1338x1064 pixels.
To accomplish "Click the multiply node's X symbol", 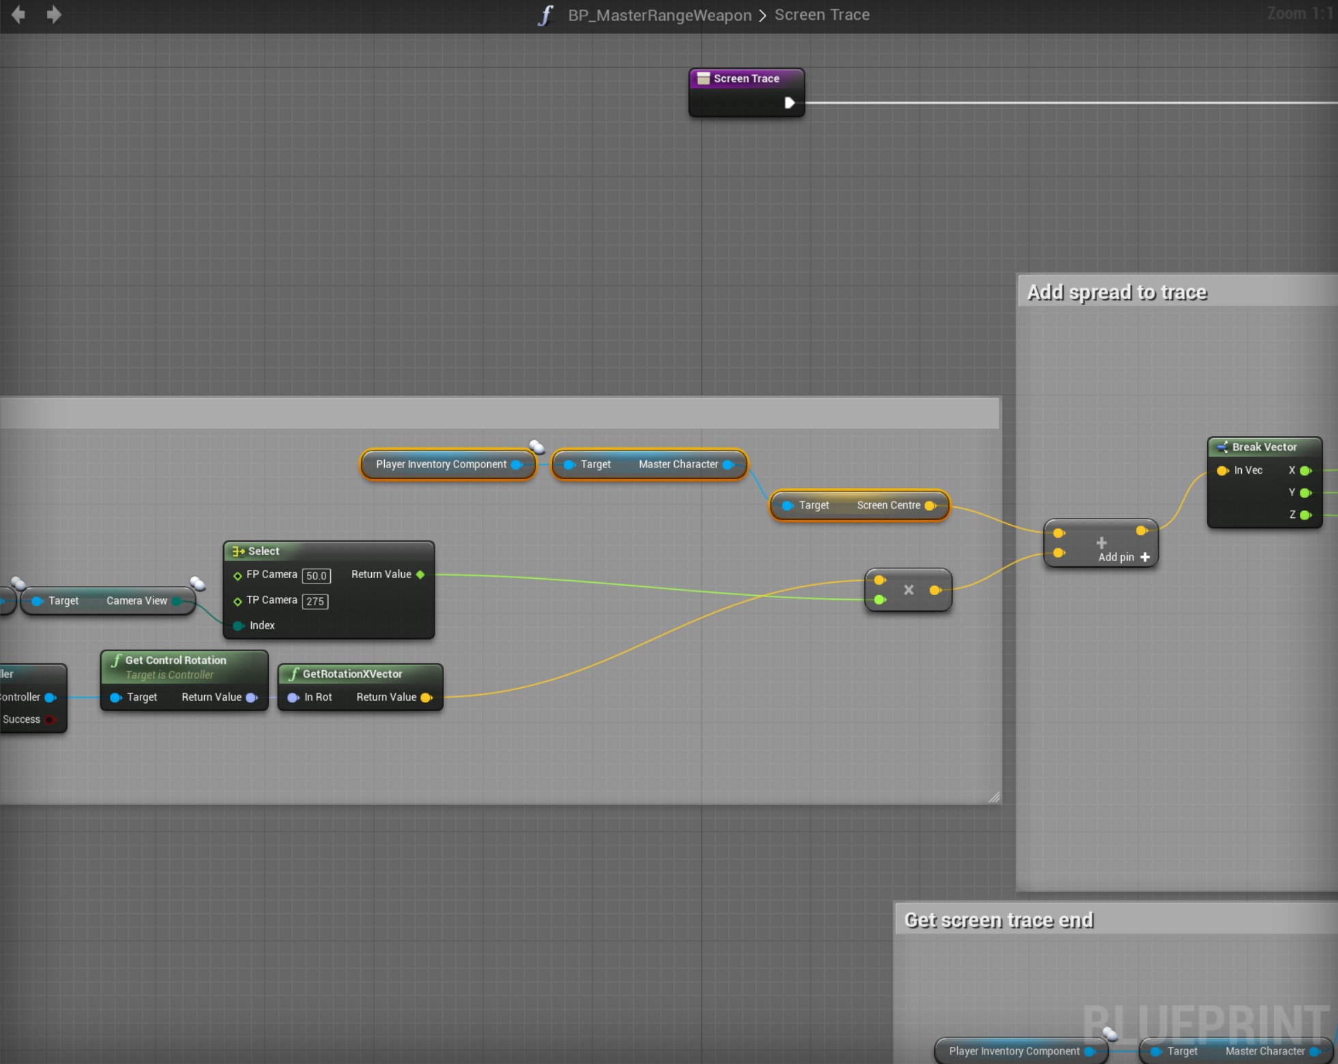I will click(908, 590).
